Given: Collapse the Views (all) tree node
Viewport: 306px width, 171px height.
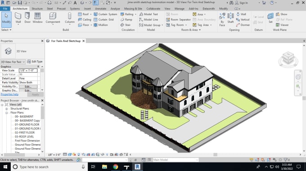Looking at the screenshot, I should point(2,105).
